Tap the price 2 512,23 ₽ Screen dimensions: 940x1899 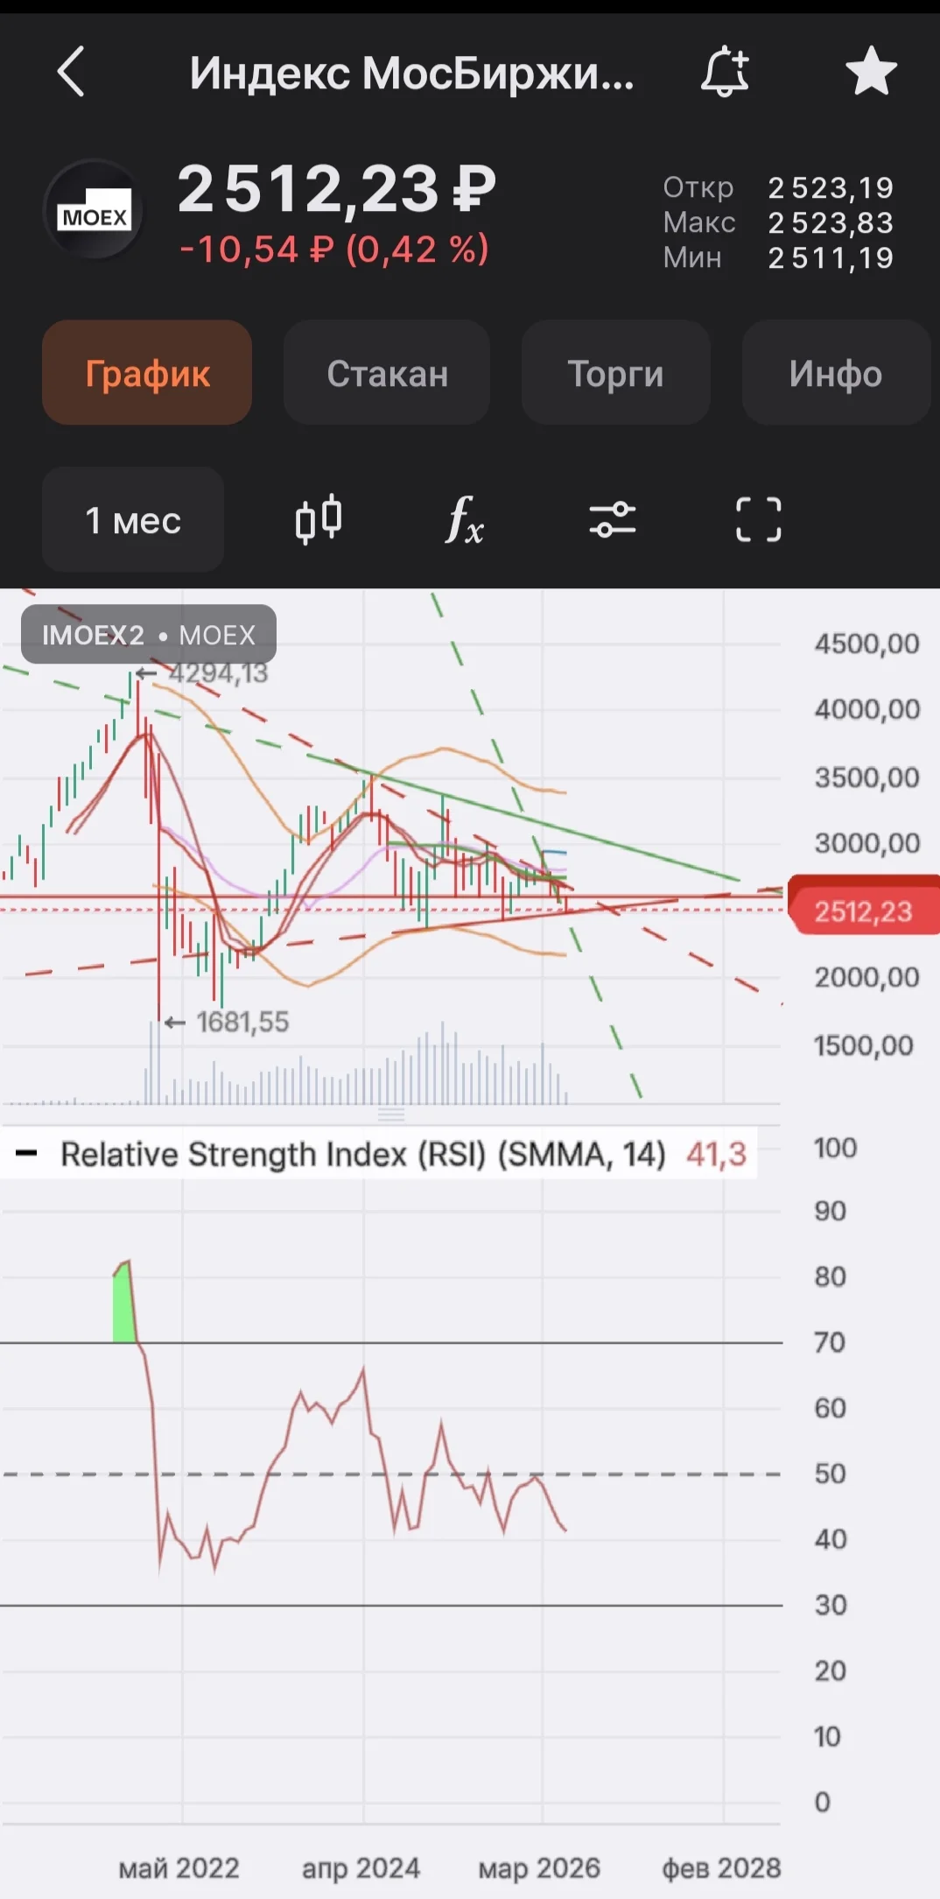pyautogui.click(x=336, y=188)
